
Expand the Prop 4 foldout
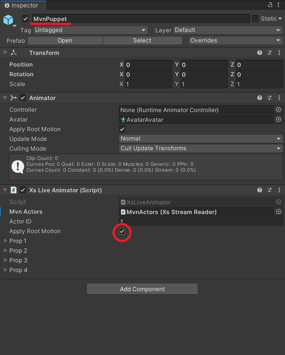6,270
